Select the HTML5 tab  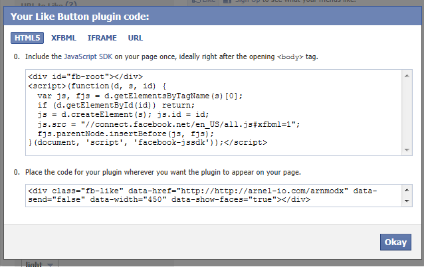click(x=27, y=38)
